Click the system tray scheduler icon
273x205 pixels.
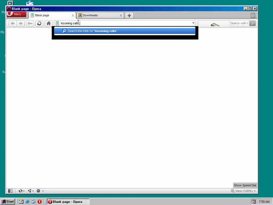click(254, 202)
